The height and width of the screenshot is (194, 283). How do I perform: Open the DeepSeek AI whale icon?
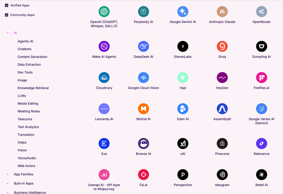coord(143,46)
